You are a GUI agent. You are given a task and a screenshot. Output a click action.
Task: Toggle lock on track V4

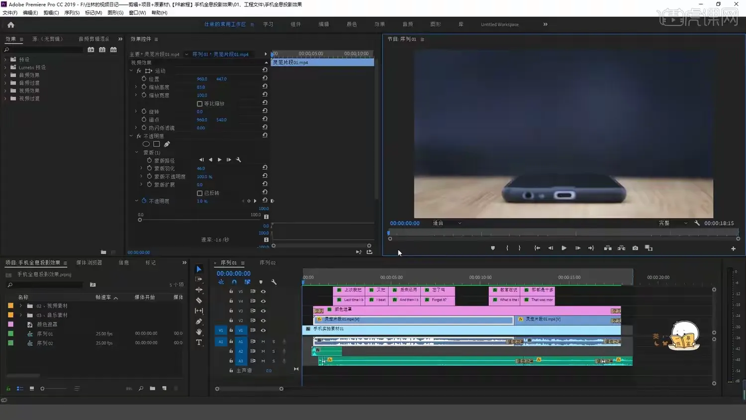click(x=231, y=301)
